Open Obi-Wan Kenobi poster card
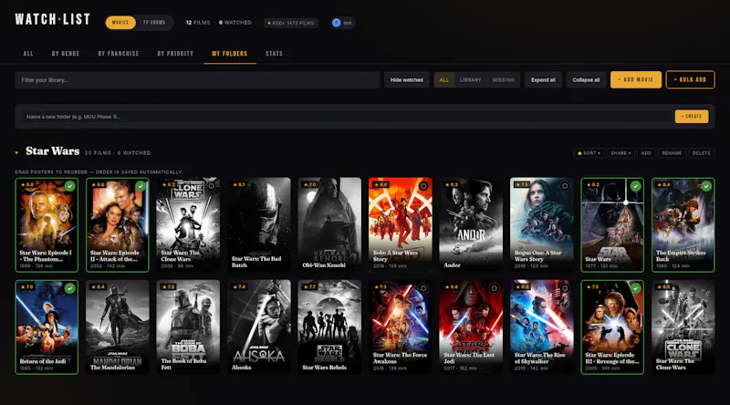Viewport: 730px width, 405px height. [x=329, y=224]
